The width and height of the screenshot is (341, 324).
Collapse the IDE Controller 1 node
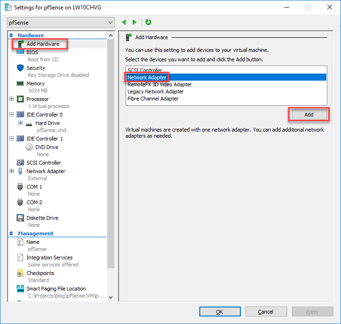click(11, 139)
